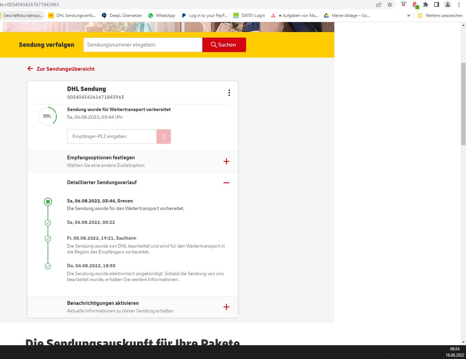Image resolution: width=466 pixels, height=359 pixels.
Task: Click the share page icon in address bar
Action: (379, 4)
